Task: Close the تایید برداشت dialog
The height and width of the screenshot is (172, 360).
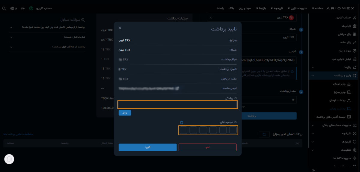Action: (x=120, y=28)
